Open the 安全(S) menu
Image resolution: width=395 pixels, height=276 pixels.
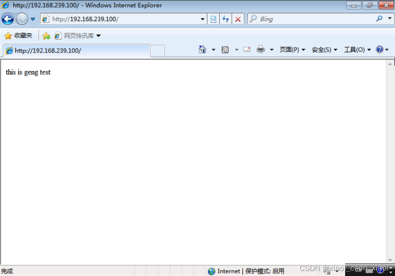coord(325,50)
